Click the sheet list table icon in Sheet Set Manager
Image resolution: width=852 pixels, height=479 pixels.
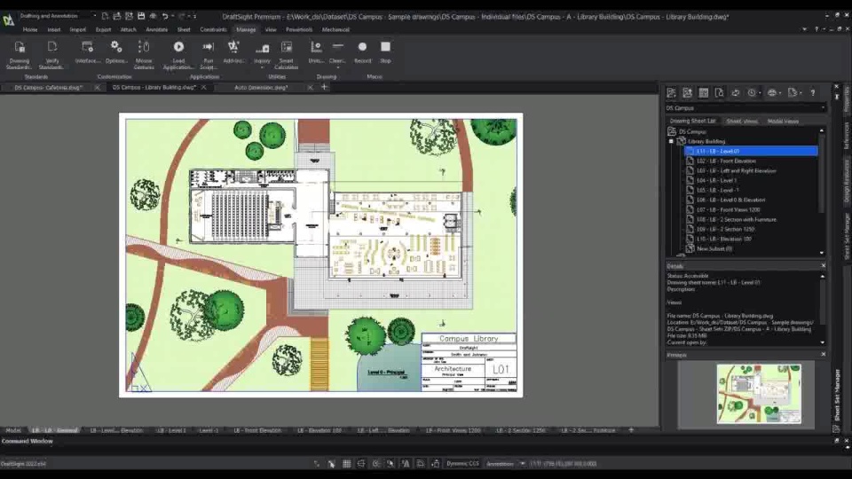[x=704, y=93]
